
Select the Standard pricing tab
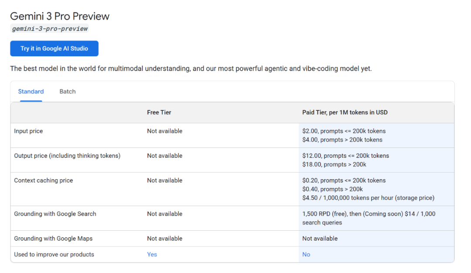(x=31, y=92)
